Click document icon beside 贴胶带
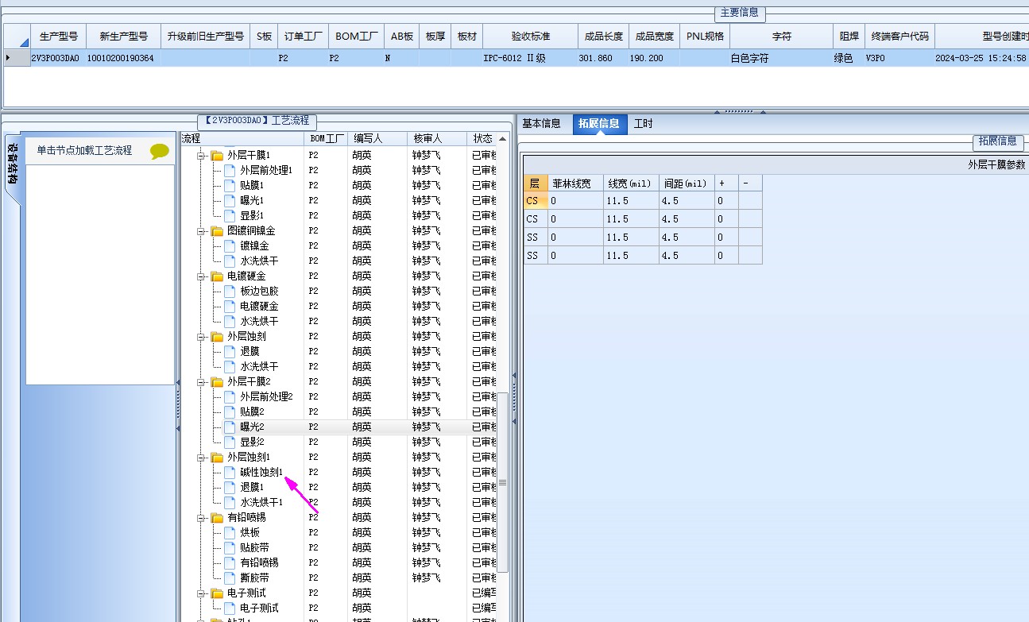 (230, 547)
